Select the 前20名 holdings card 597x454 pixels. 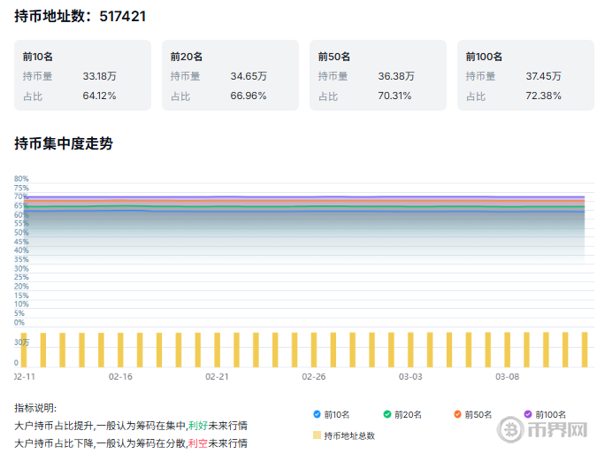tap(230, 75)
